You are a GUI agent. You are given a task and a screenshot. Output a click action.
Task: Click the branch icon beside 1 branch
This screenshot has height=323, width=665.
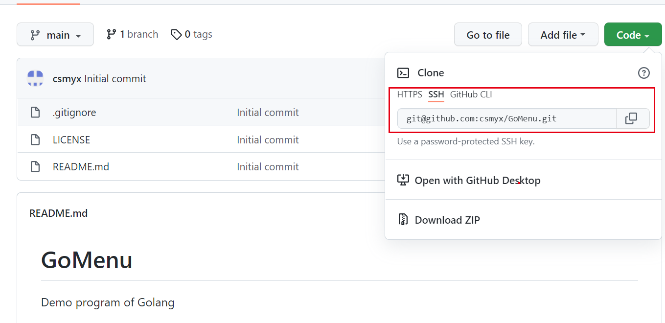111,34
